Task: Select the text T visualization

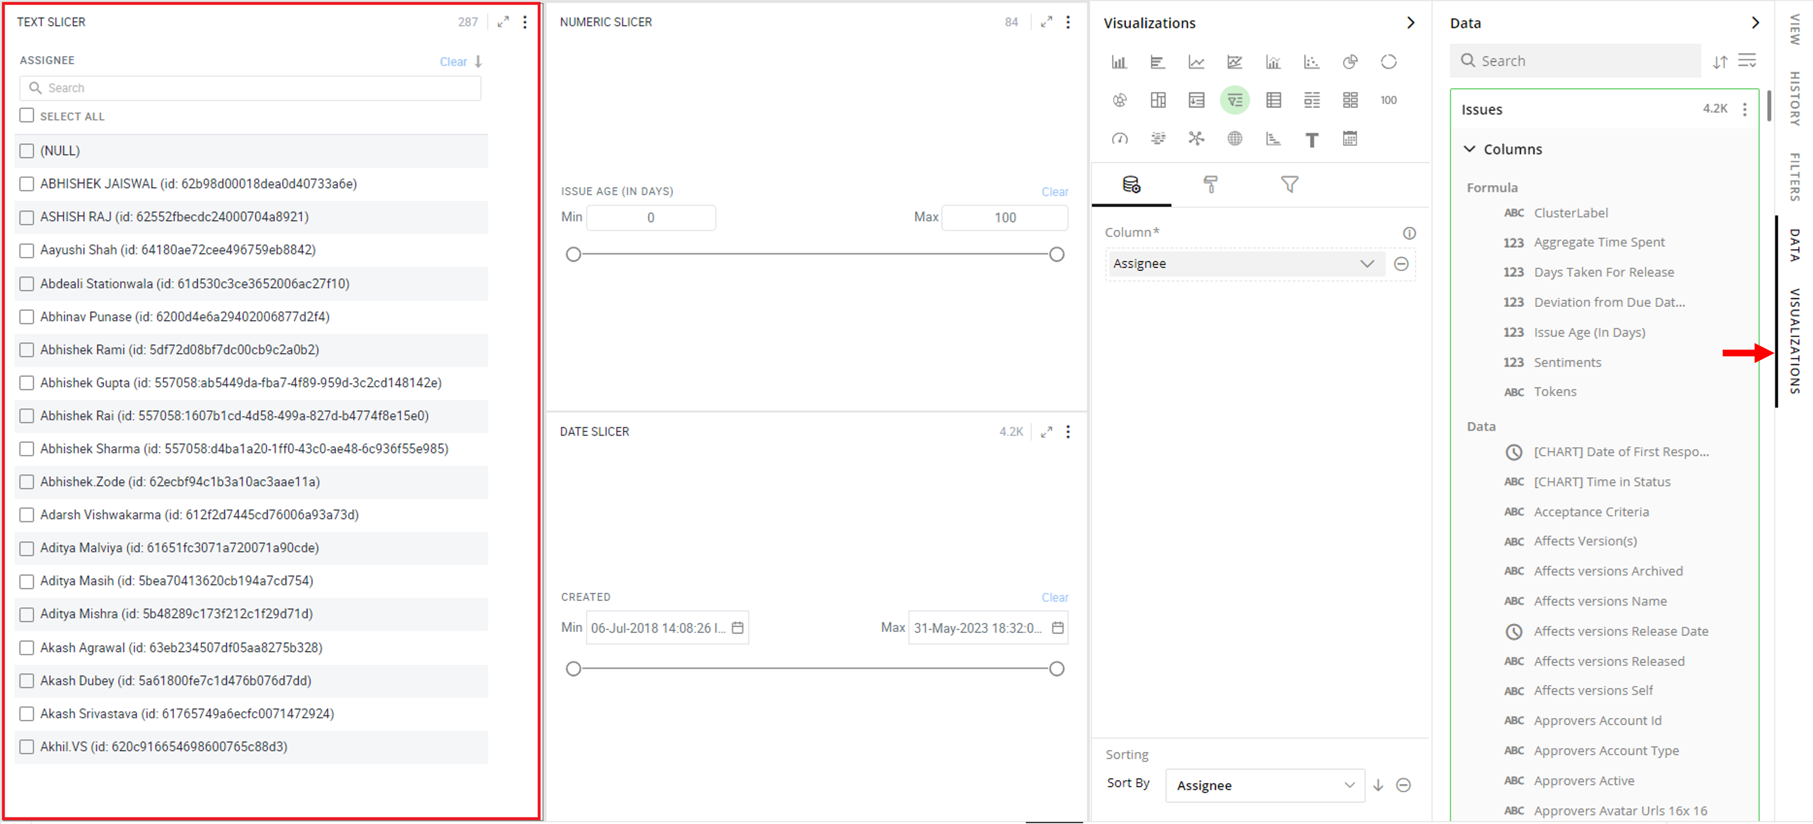Action: tap(1311, 139)
